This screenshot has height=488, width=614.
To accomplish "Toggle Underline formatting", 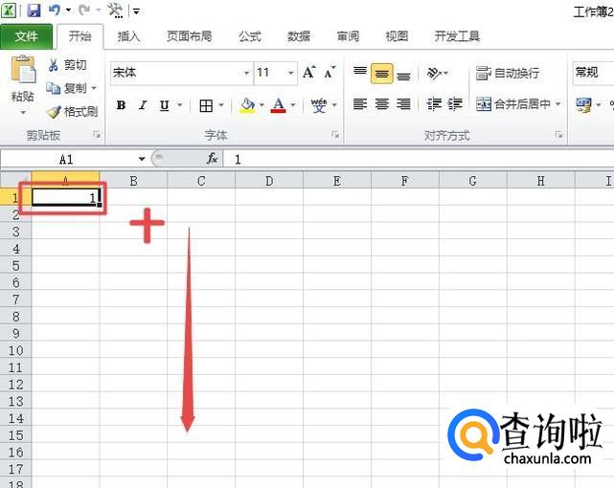I will pyautogui.click(x=165, y=105).
